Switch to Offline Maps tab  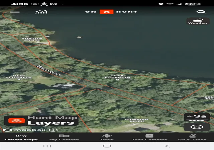coord(21,137)
